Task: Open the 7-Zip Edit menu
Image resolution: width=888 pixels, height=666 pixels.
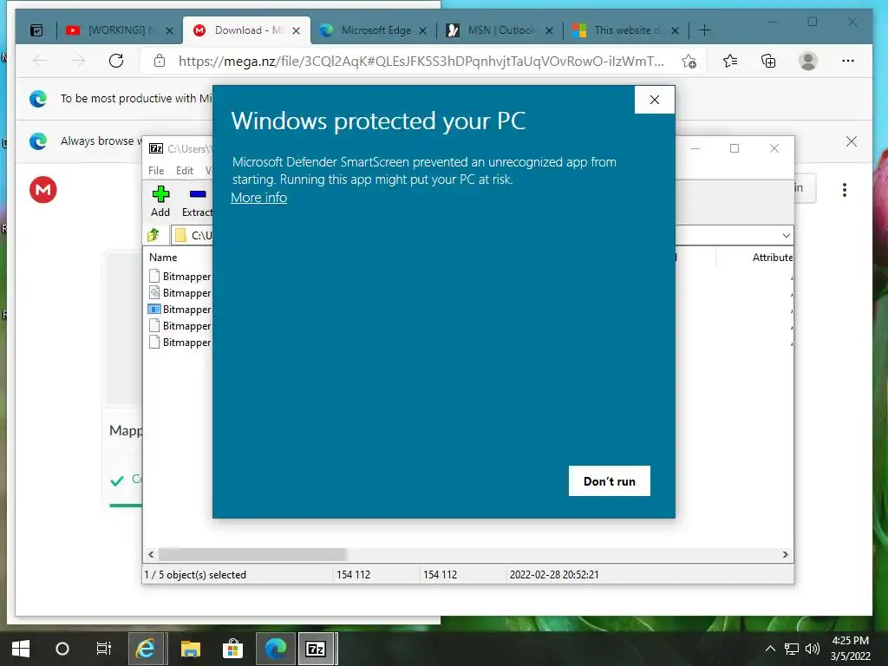Action: (x=185, y=171)
